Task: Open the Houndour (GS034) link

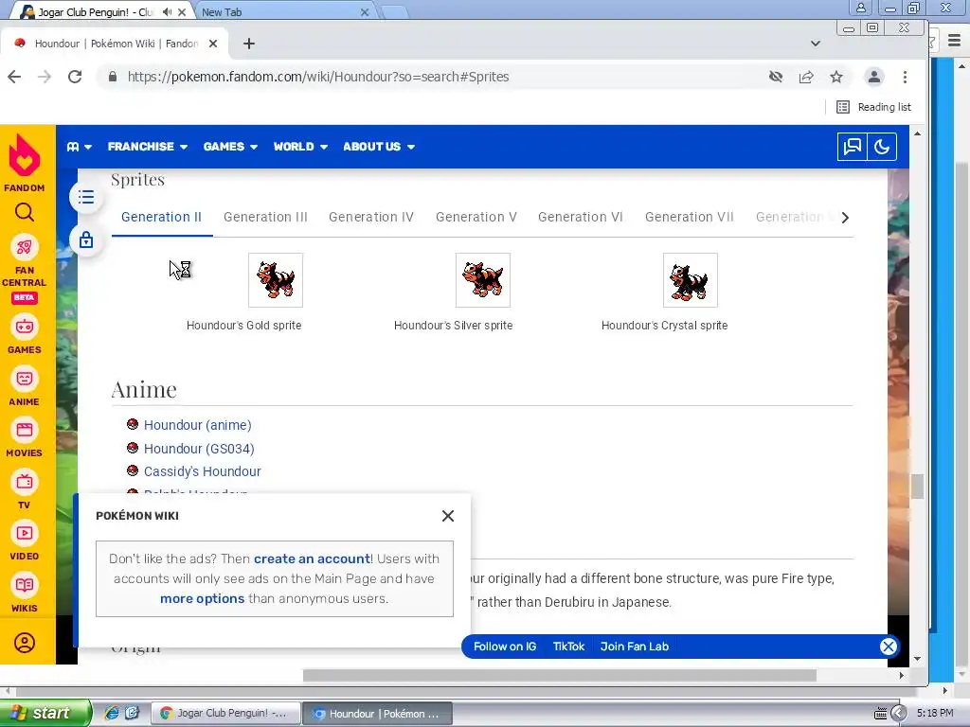Action: (199, 449)
